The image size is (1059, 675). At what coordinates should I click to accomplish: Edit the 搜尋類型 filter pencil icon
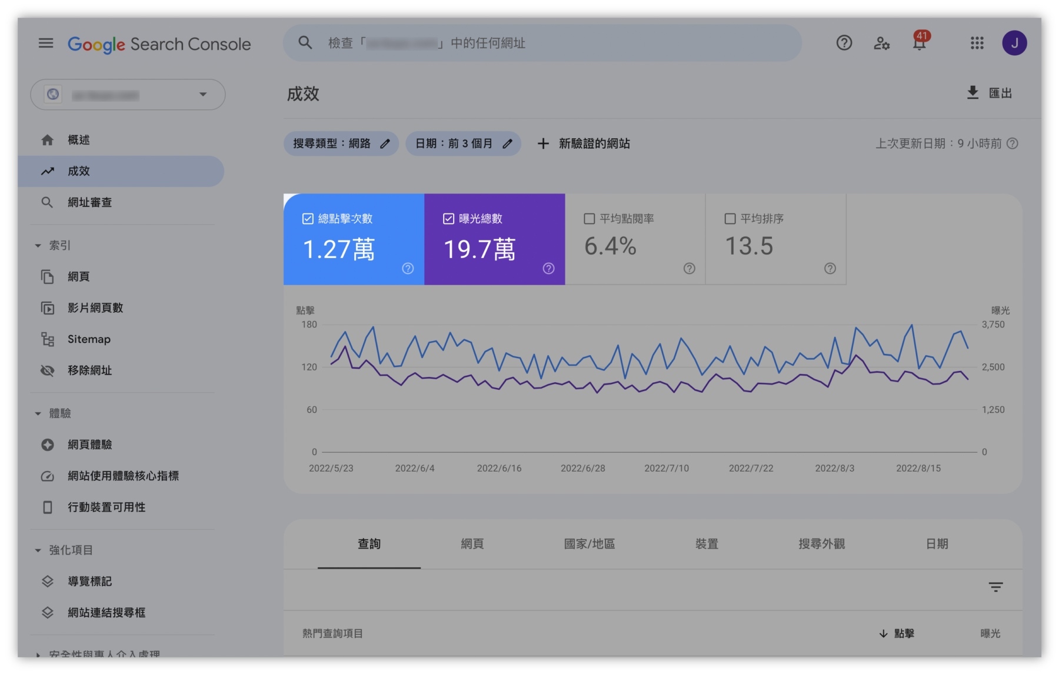(x=385, y=143)
